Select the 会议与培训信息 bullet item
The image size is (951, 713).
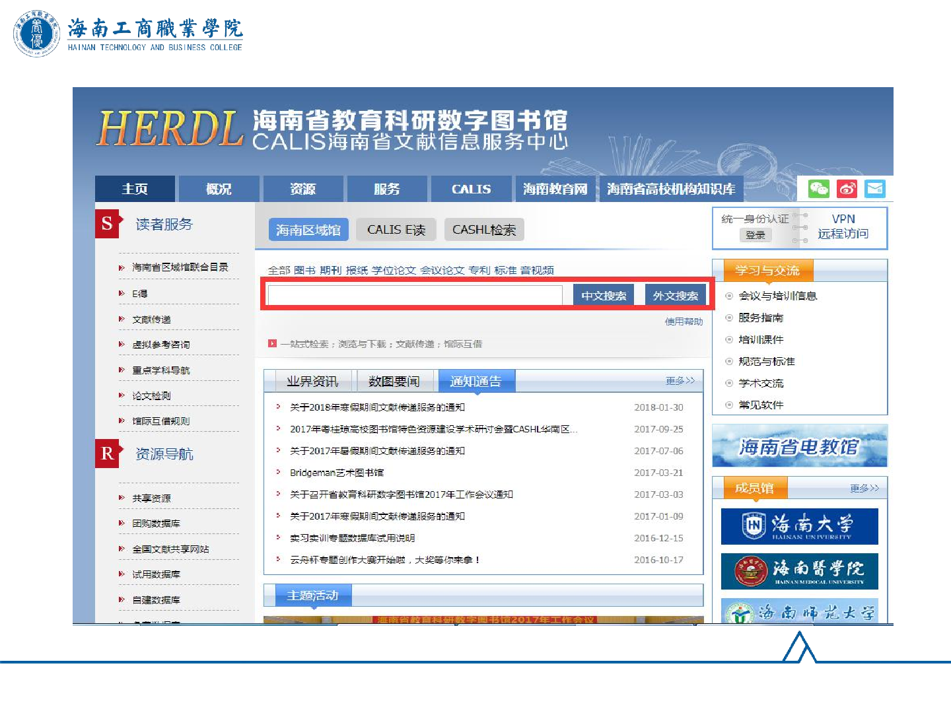pos(777,296)
